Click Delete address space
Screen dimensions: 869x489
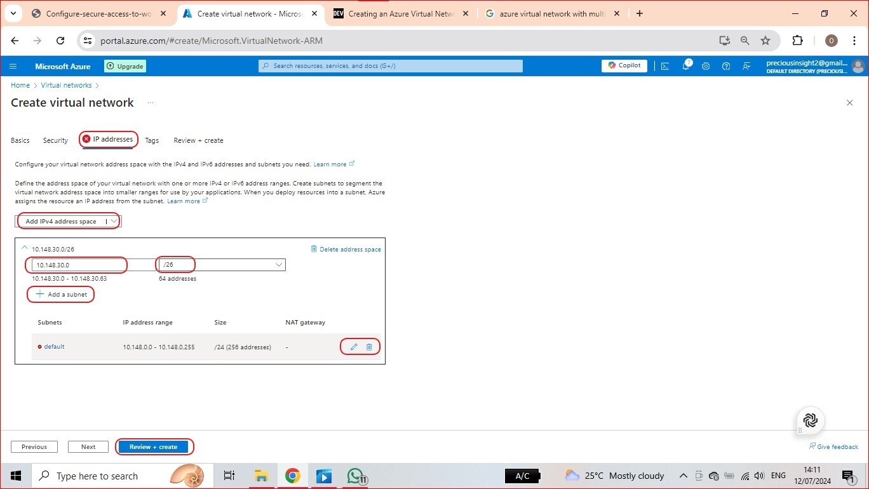[x=346, y=249]
